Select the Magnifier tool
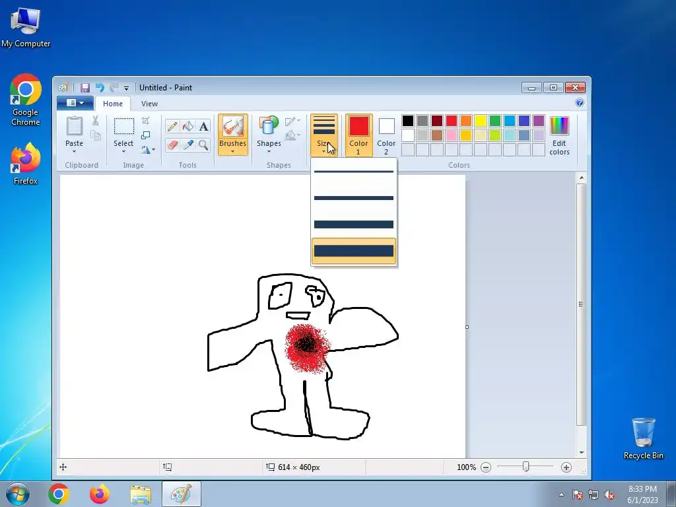This screenshot has height=507, width=676. click(x=203, y=145)
